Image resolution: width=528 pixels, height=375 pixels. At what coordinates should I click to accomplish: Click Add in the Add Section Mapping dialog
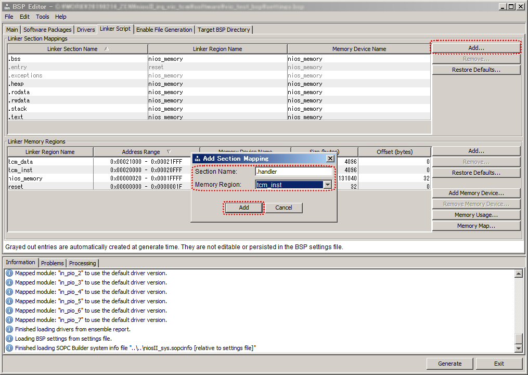[244, 208]
